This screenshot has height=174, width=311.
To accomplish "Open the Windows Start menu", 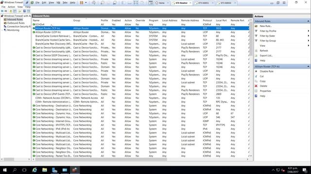I will [5, 170].
